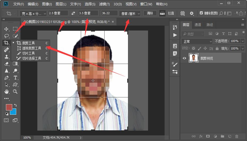The height and width of the screenshot is (141, 247).
Task: Delete layer using the trash icon
Action: point(237,136)
